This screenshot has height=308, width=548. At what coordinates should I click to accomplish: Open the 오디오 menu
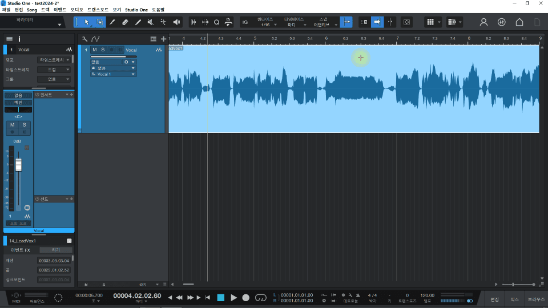76,10
